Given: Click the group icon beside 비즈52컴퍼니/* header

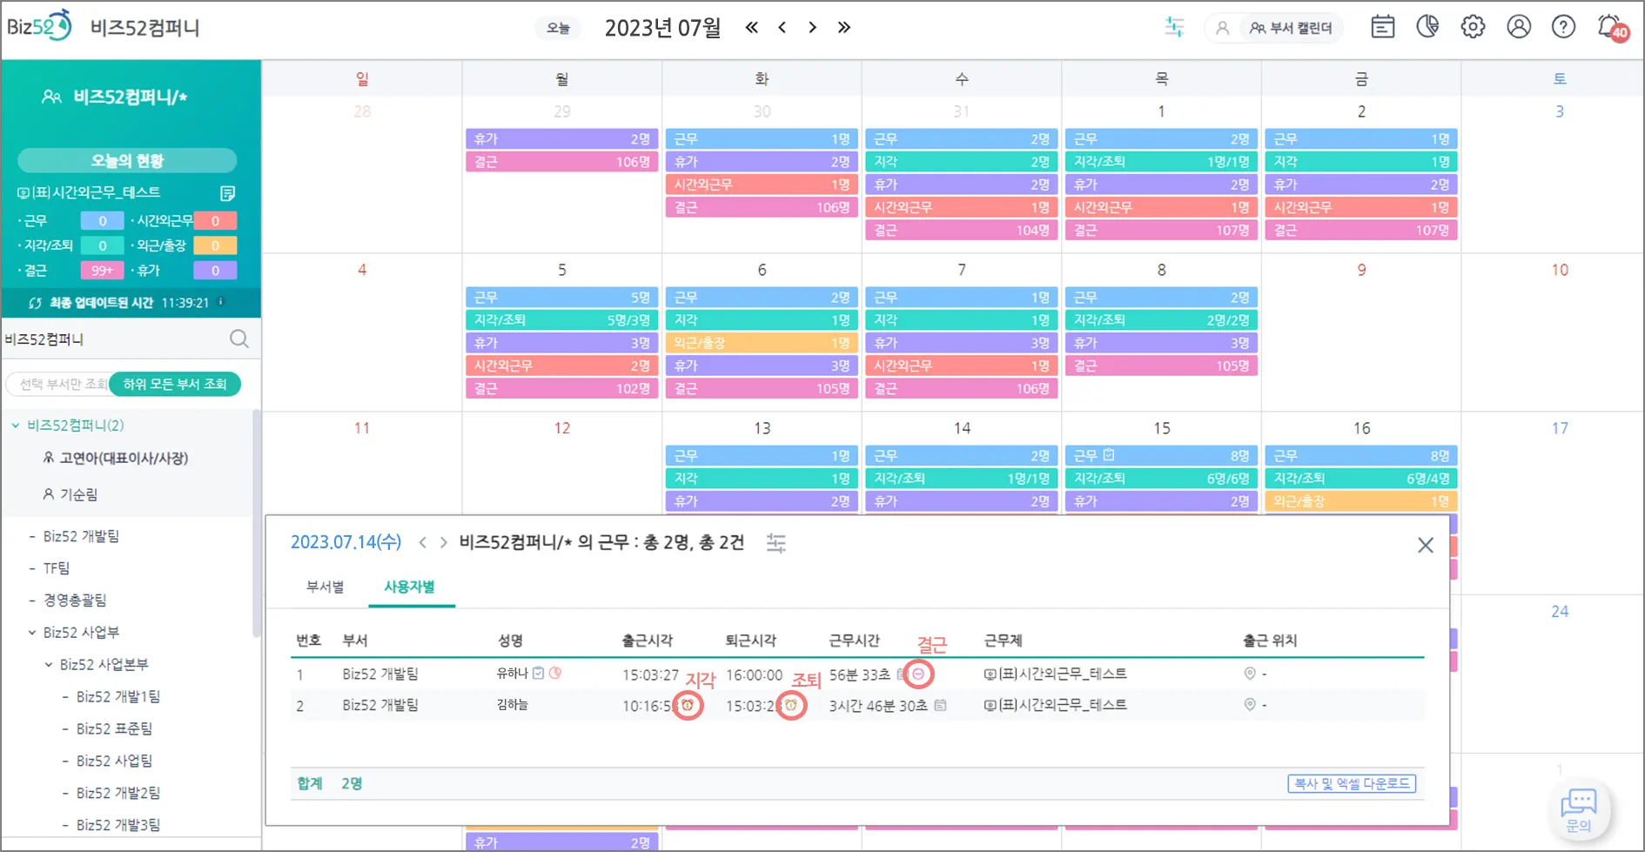Looking at the screenshot, I should coord(51,97).
